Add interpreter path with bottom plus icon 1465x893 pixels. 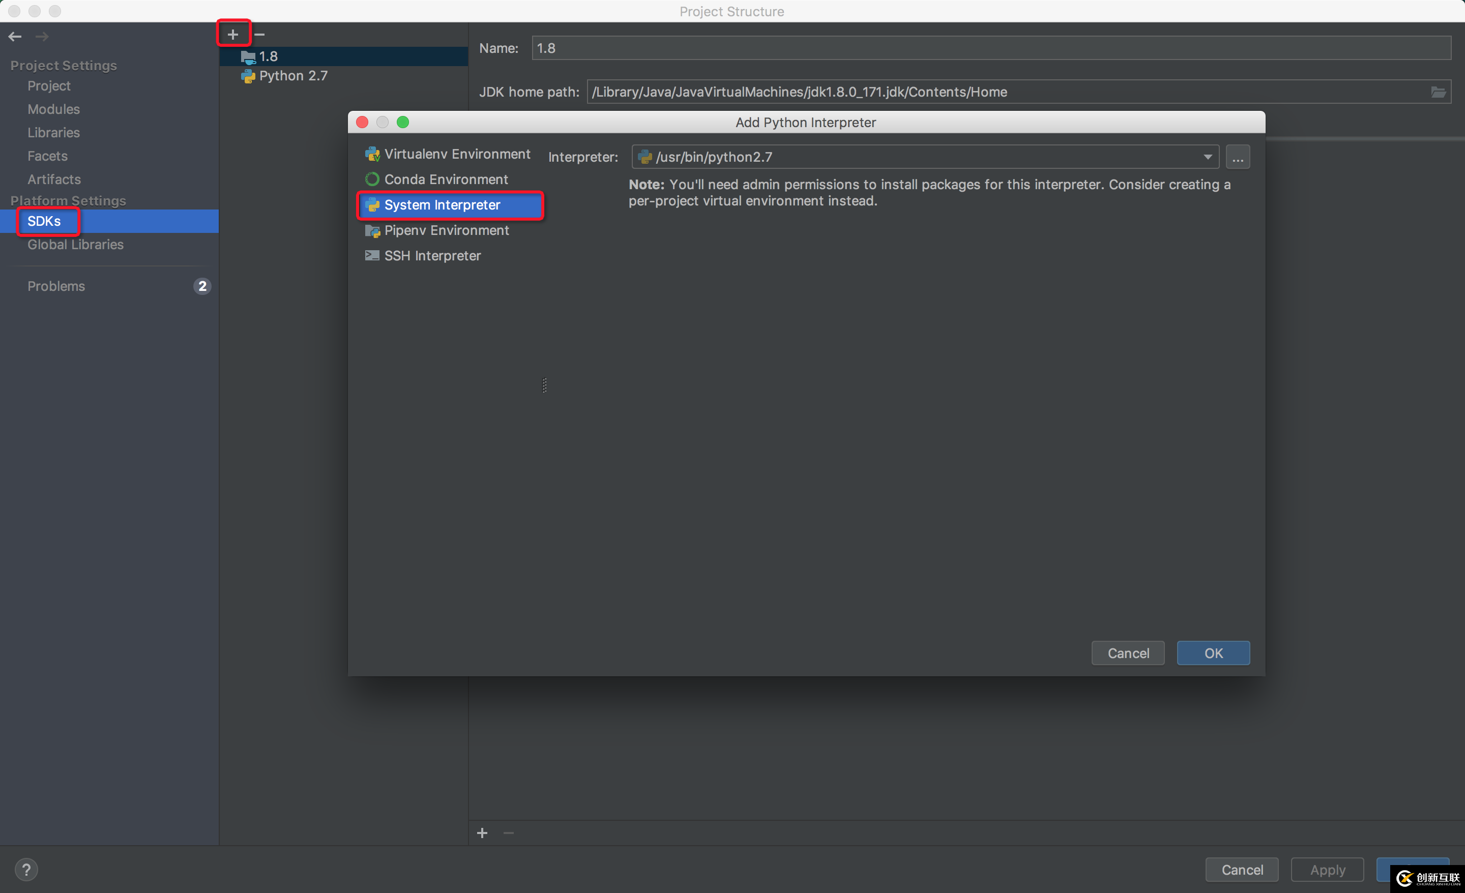tap(482, 832)
